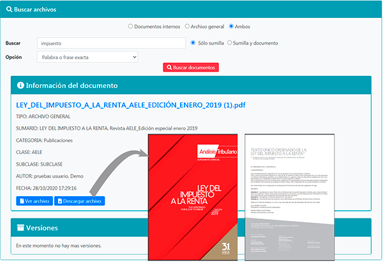Click the red Ley del Impuesto cover thumbnail

click(x=193, y=197)
